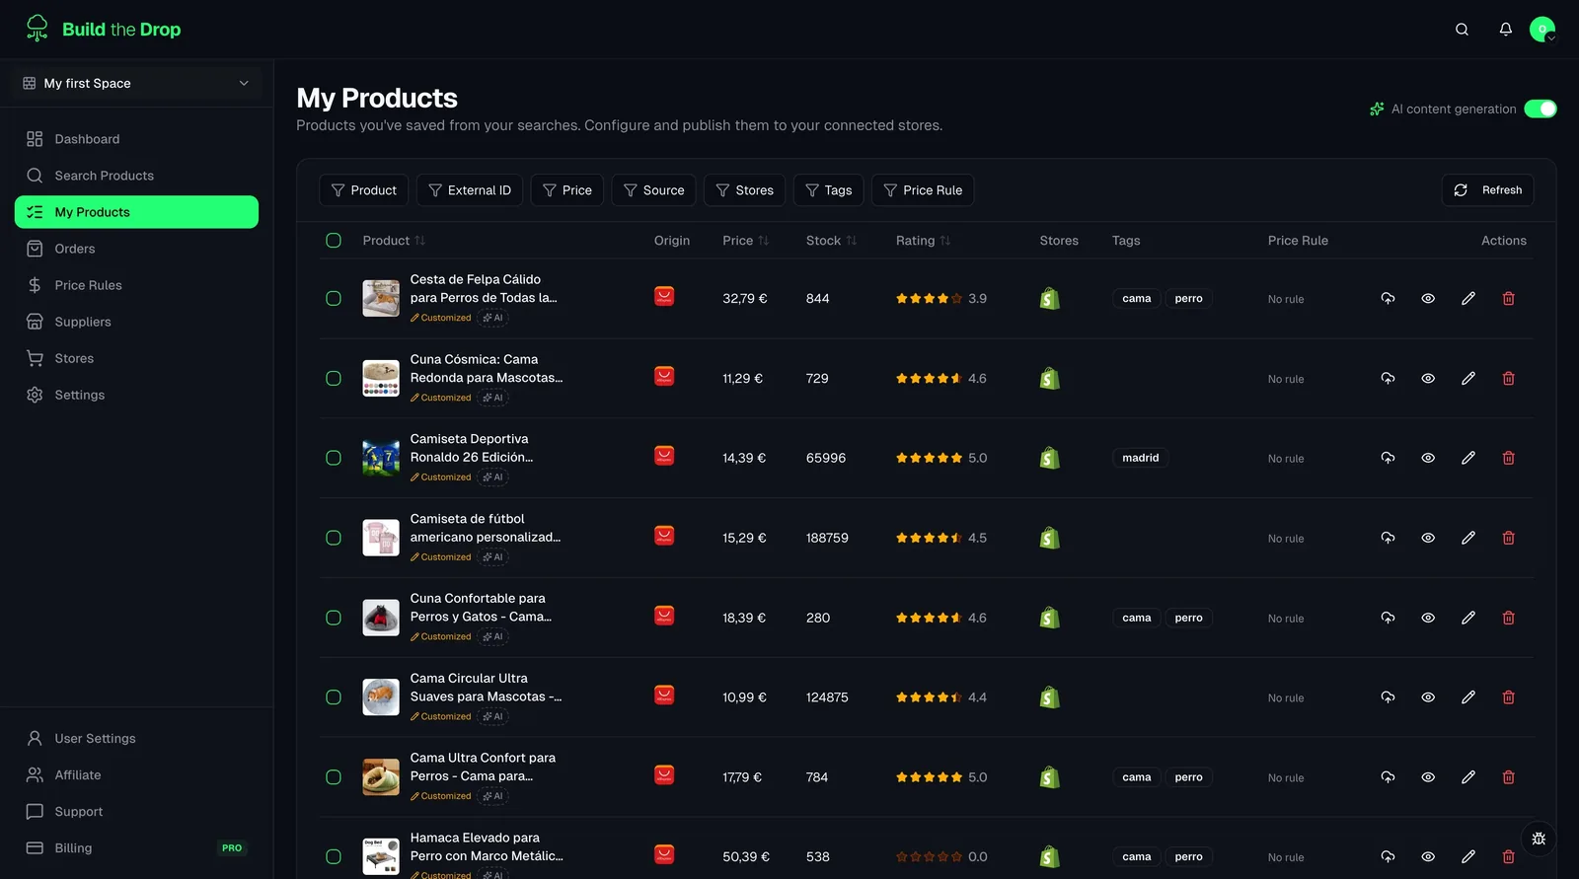This screenshot has height=879, width=1579.
Task: Edit Cama Ultra Confort para Perros
Action: pos(1468,777)
